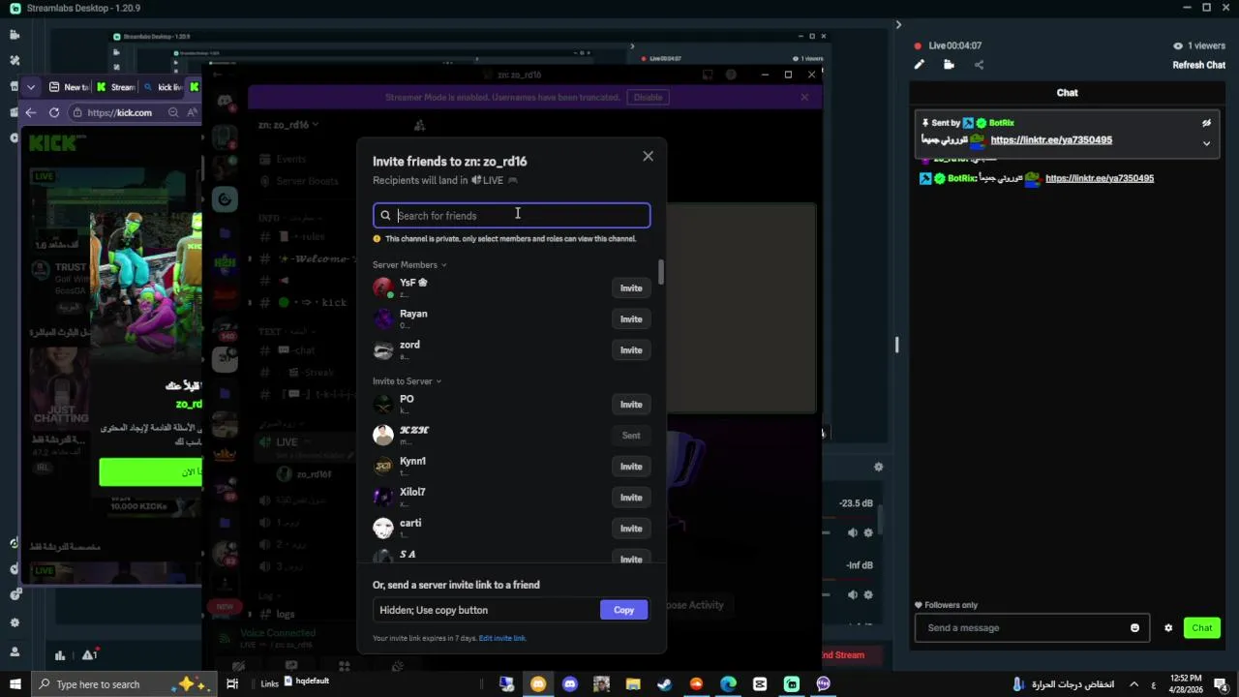Viewport: 1239px width, 697px height.
Task: Collapse the Invite to Server section
Action: click(407, 380)
